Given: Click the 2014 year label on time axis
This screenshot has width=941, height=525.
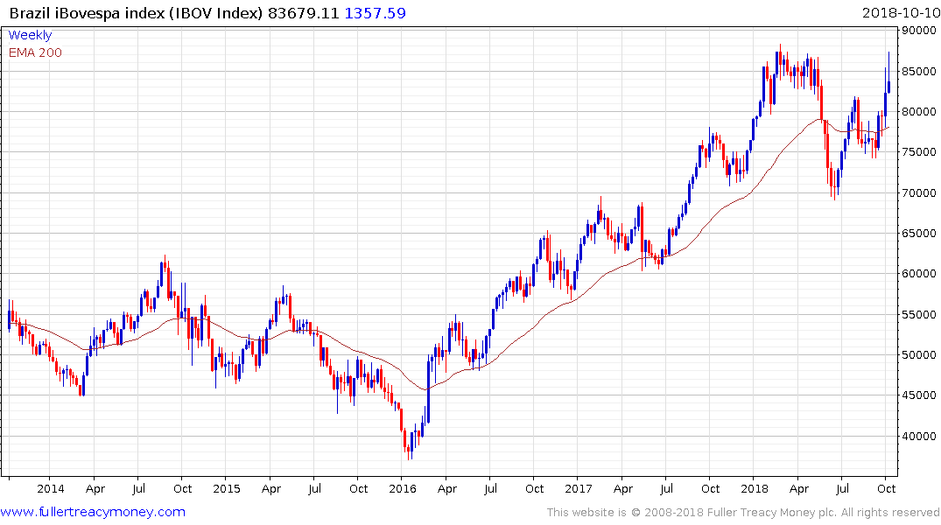Looking at the screenshot, I should pos(51,489).
